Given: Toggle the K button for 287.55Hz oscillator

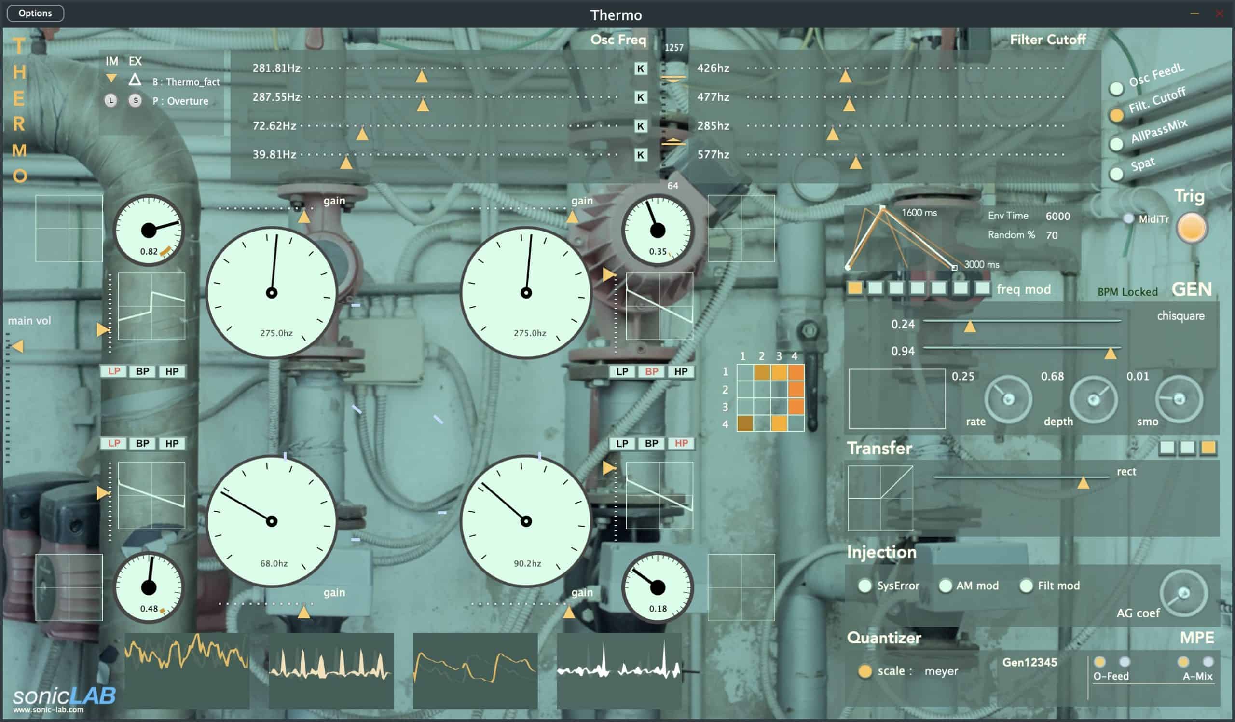Looking at the screenshot, I should pyautogui.click(x=640, y=97).
